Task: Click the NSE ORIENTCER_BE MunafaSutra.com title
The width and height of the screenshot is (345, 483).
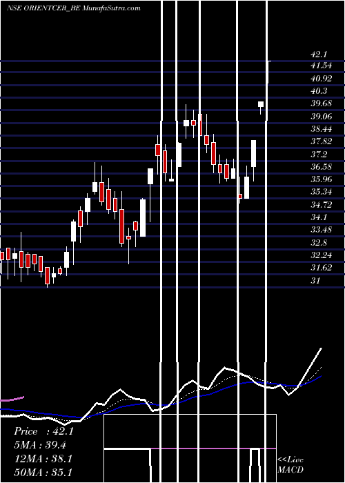Action: (74, 8)
